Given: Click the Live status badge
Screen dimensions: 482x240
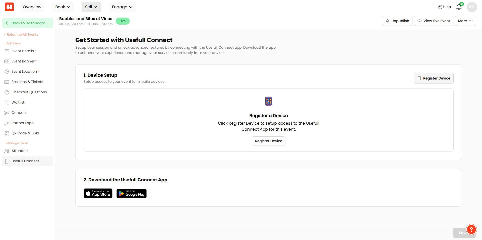Looking at the screenshot, I should tap(123, 21).
